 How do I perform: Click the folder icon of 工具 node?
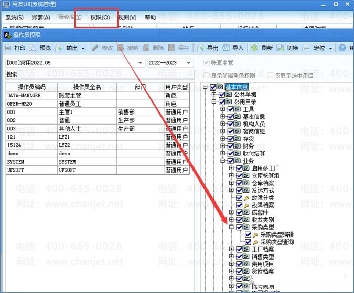237,109
